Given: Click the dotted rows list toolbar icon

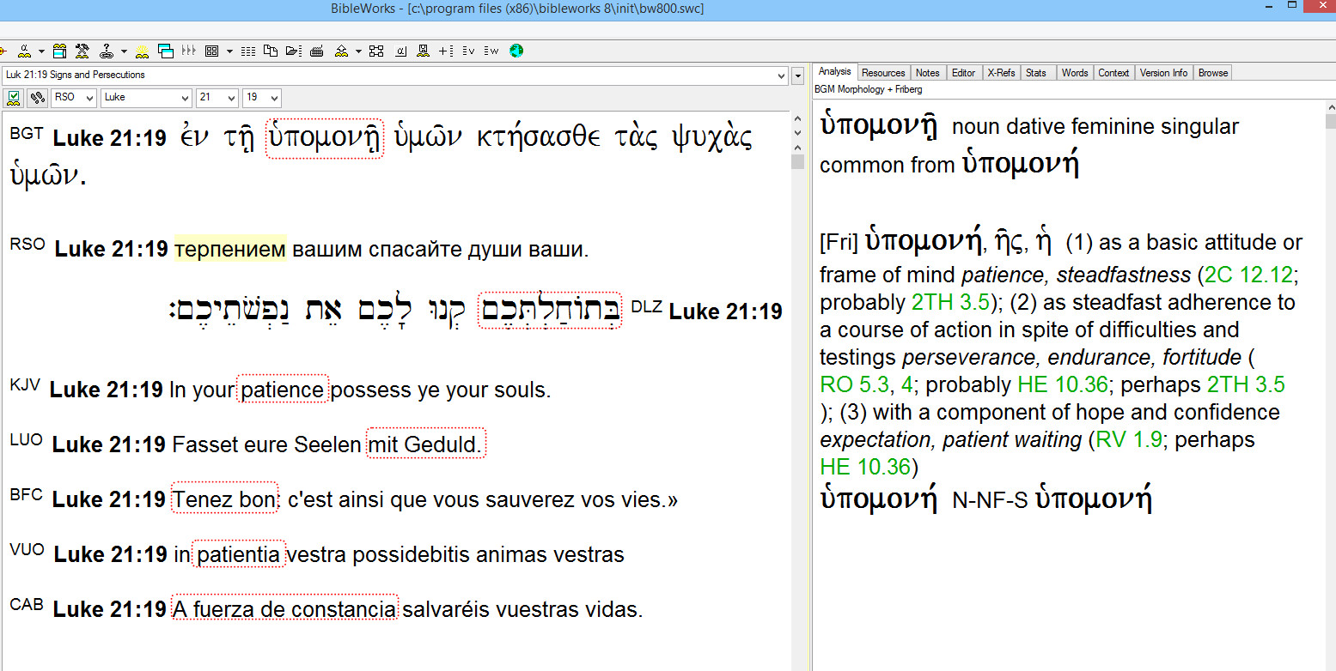Looking at the screenshot, I should 248,51.
